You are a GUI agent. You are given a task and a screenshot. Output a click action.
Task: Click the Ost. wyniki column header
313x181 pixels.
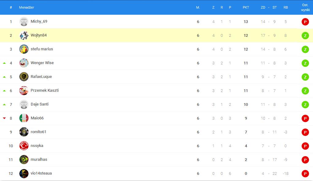305,7
